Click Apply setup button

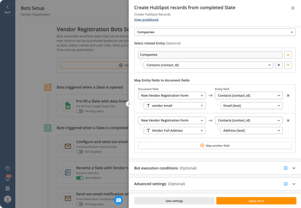point(256,201)
